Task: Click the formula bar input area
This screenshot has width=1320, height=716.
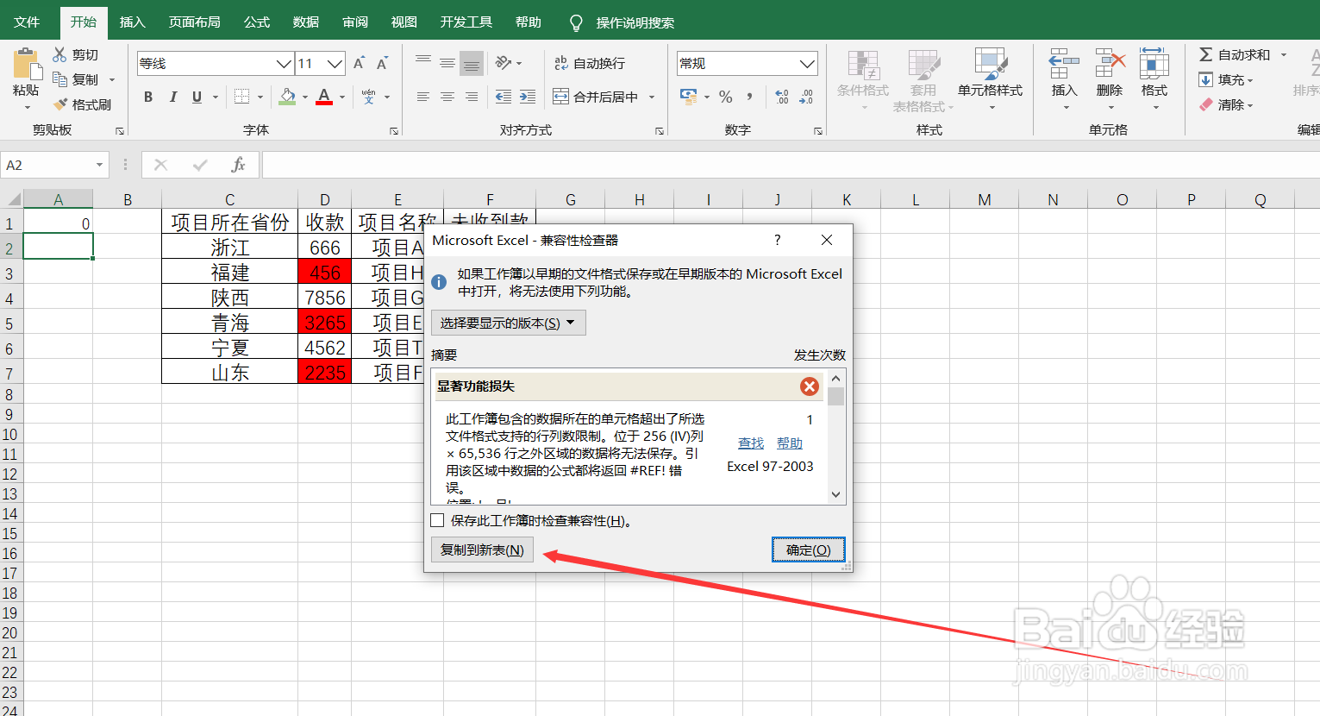Action: [791, 165]
